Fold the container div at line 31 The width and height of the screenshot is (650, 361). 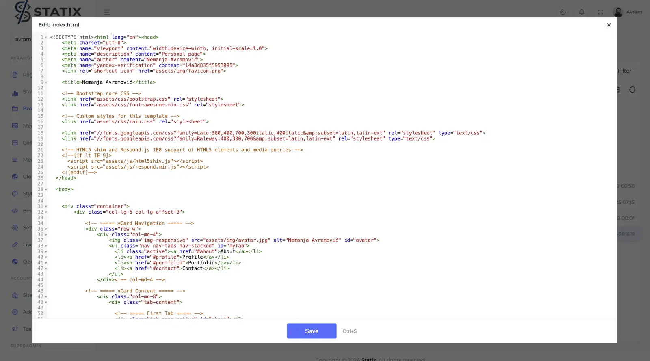46,207
